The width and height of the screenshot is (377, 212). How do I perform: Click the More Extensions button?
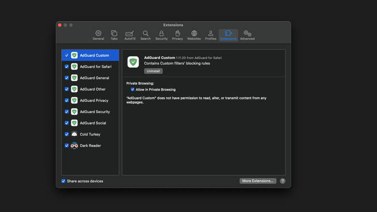(258, 181)
